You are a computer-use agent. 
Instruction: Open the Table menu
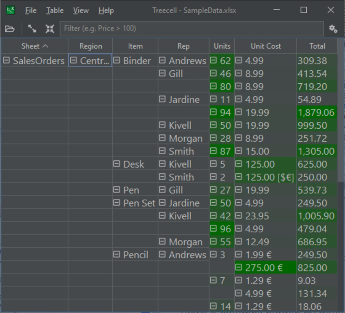coord(55,10)
